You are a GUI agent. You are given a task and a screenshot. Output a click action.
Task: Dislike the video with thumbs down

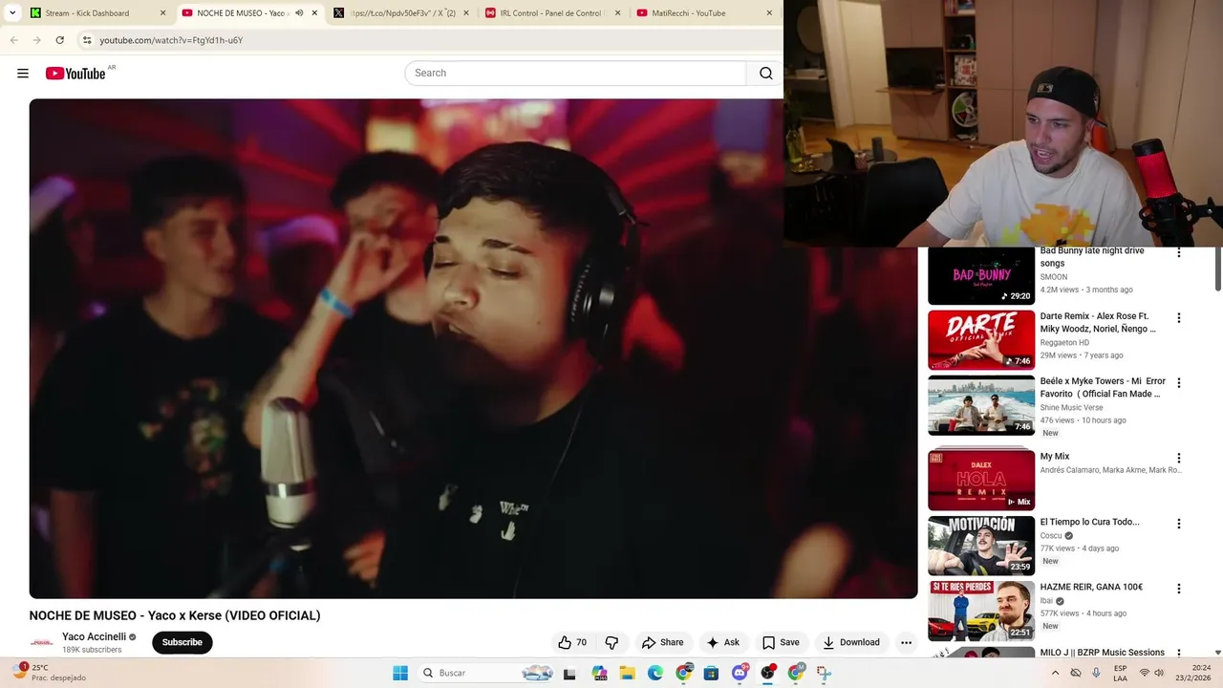point(611,642)
